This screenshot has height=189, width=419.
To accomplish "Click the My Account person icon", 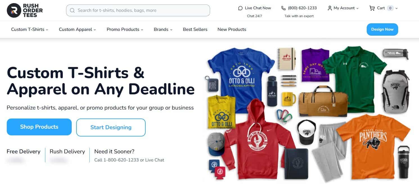I will click(330, 8).
